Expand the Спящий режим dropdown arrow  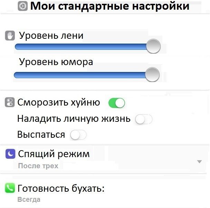[x=199, y=162]
